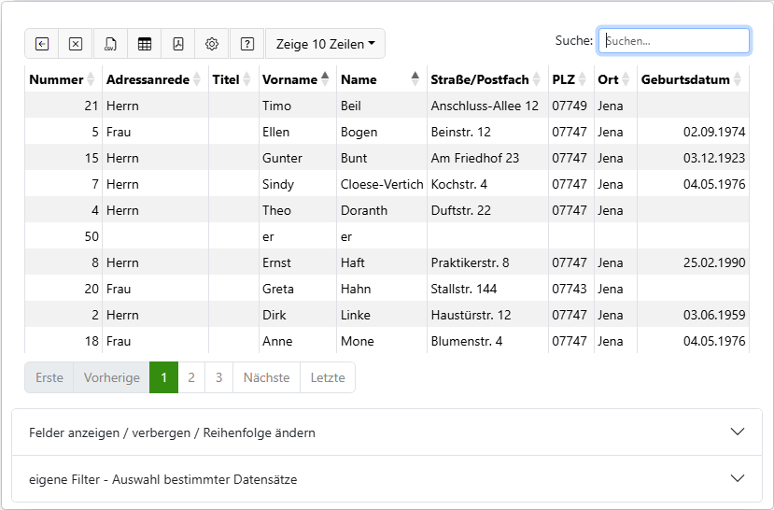Click the back arrow toolbar icon
Image resolution: width=774 pixels, height=510 pixels.
click(42, 44)
